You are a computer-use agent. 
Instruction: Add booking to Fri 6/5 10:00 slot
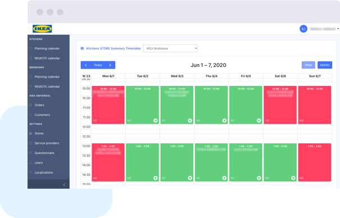[x=259, y=120]
